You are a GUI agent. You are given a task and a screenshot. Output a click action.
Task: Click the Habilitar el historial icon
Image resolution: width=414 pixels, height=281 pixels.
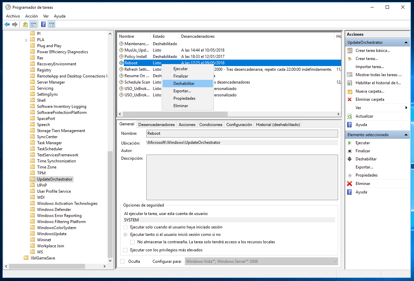coord(350,83)
